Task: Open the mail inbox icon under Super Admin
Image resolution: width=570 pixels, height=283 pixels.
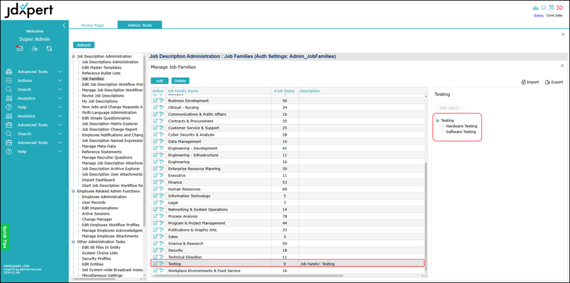Action: pyautogui.click(x=20, y=48)
